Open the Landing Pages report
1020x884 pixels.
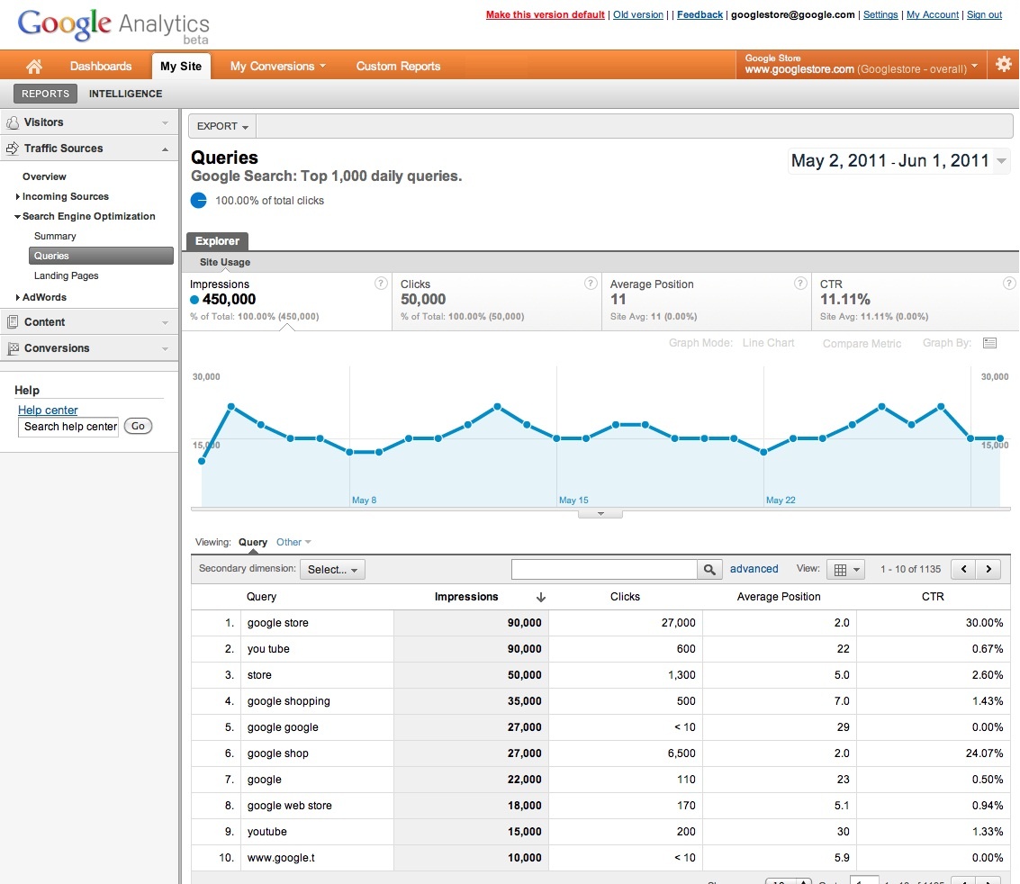[x=67, y=275]
